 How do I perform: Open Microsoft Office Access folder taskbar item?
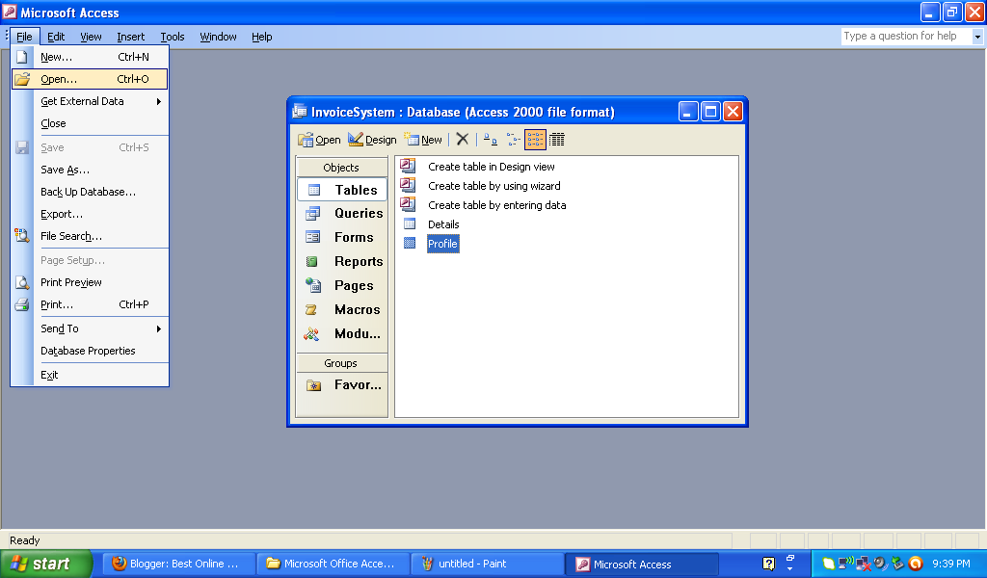click(x=333, y=565)
